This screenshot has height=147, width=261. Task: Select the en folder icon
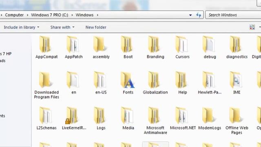tap(73, 80)
